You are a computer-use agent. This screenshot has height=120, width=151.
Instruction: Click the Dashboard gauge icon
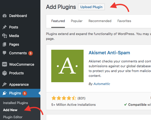[x=5, y=16]
